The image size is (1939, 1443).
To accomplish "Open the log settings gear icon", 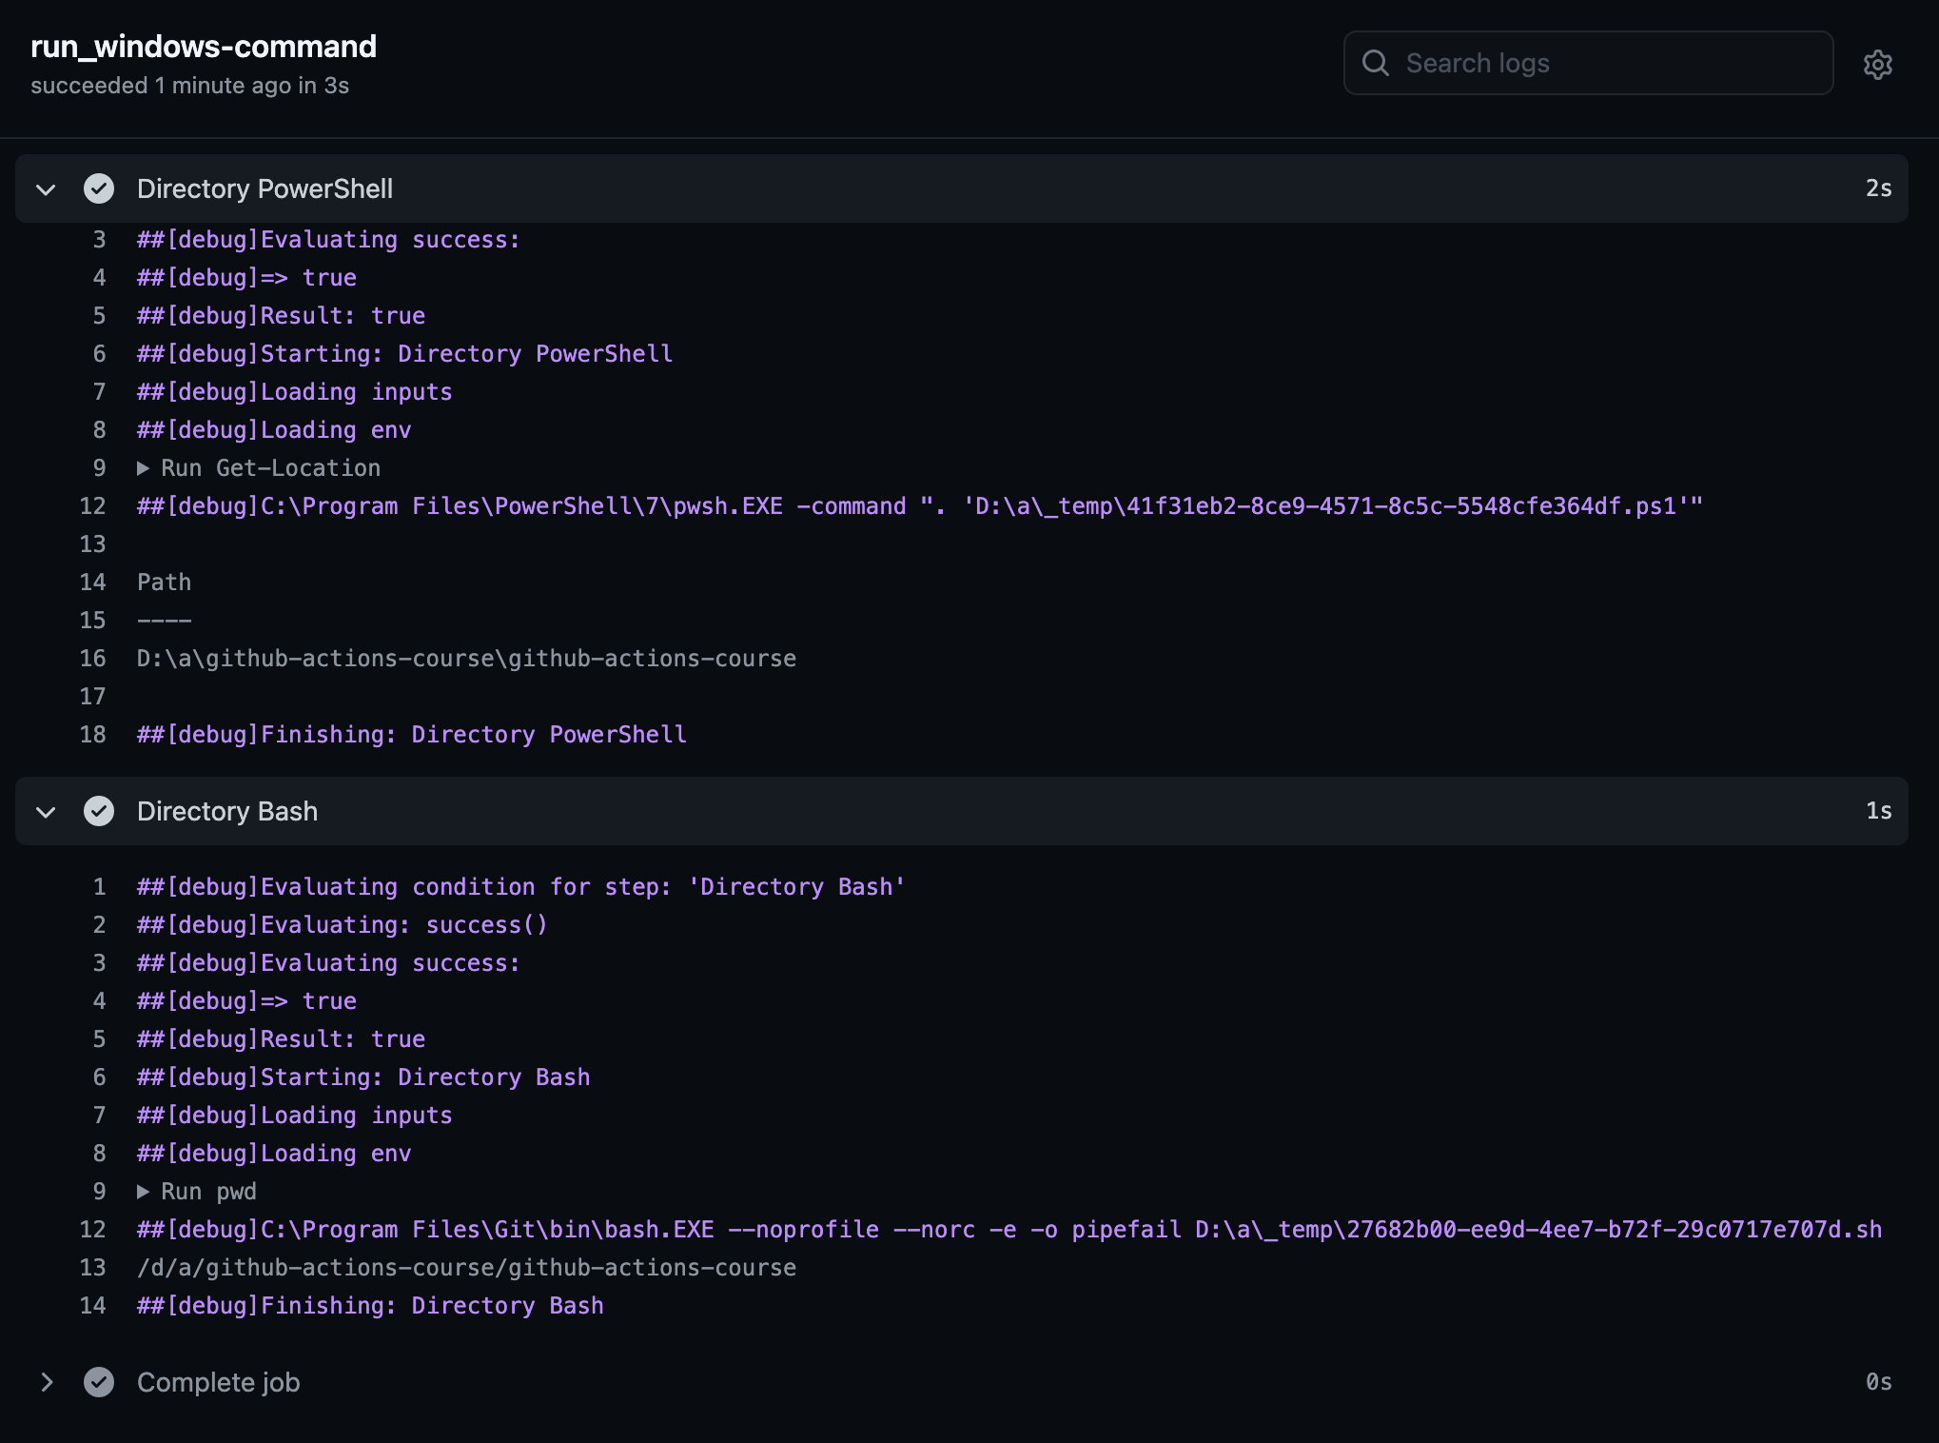I will pyautogui.click(x=1877, y=64).
